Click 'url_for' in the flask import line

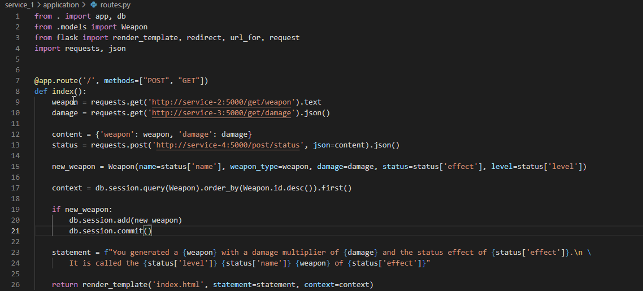245,38
